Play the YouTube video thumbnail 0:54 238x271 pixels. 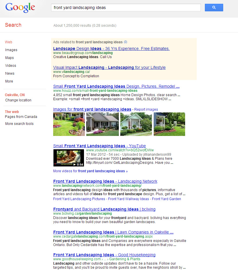pyautogui.click(x=69, y=158)
